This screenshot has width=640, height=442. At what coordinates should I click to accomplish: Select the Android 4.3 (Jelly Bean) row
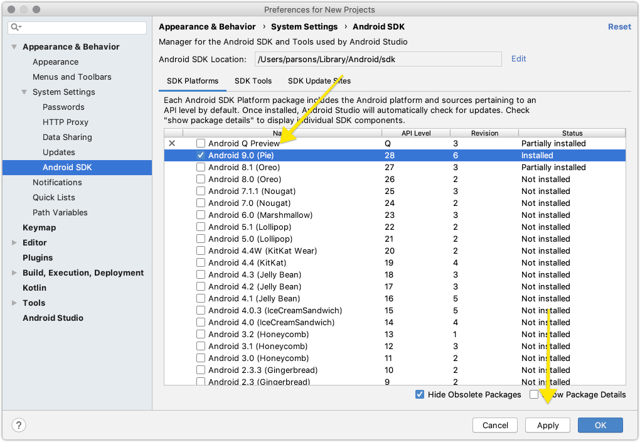395,275
